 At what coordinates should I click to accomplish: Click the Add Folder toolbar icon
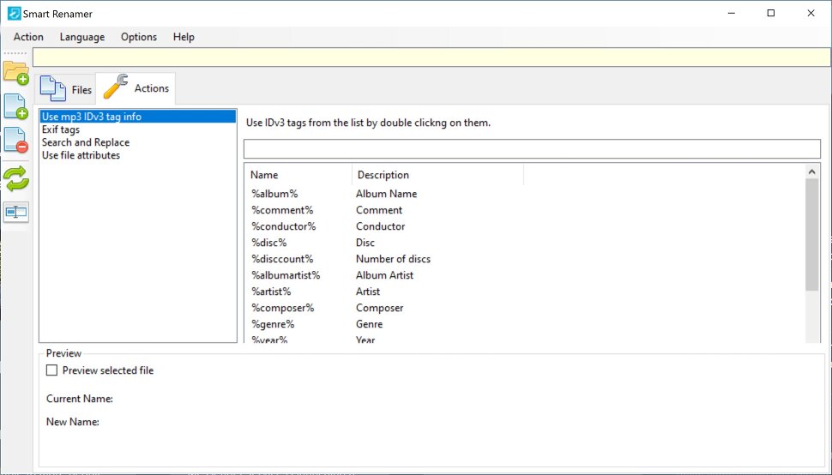point(16,73)
